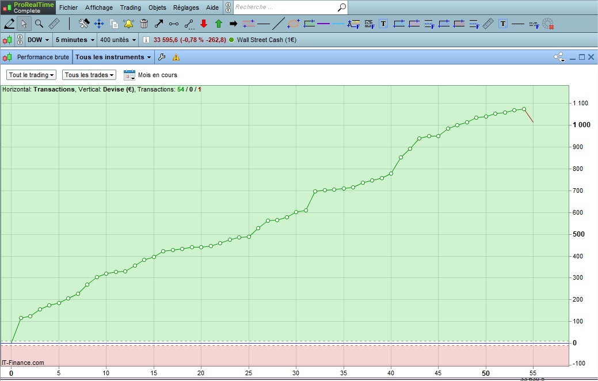The height and width of the screenshot is (381, 598).
Task: Open the Trading menu
Action: (130, 7)
